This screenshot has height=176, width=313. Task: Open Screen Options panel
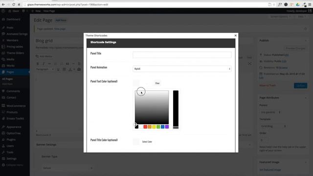point(280,17)
